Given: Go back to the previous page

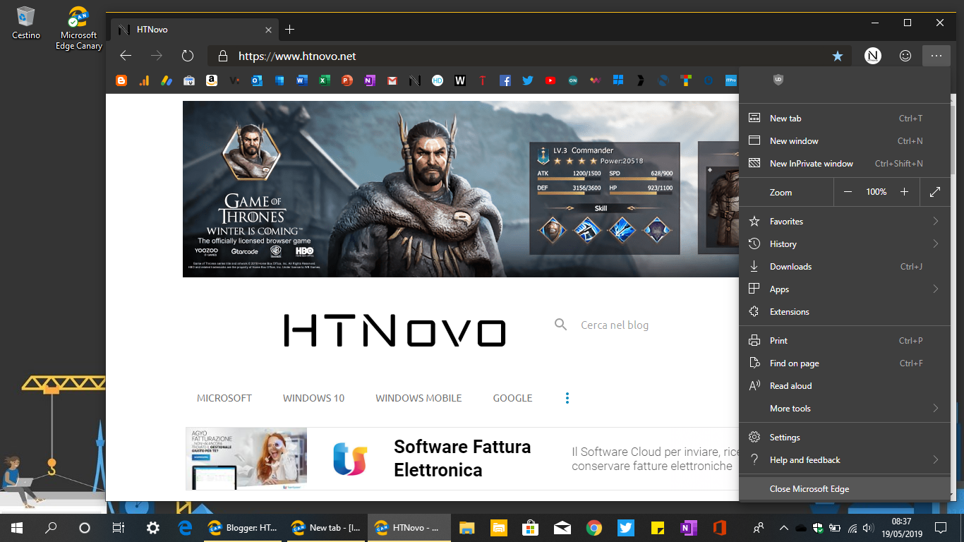Looking at the screenshot, I should (x=126, y=56).
